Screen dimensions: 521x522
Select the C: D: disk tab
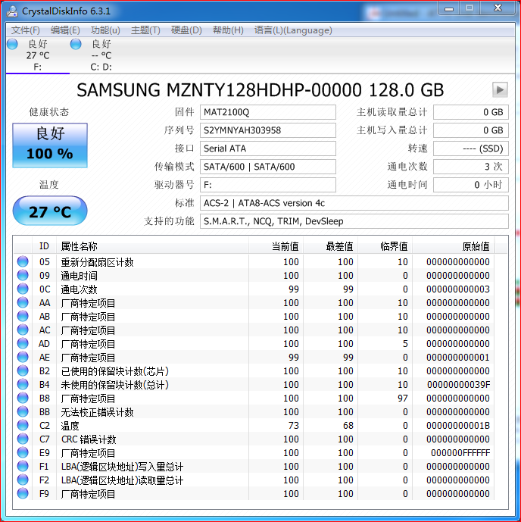[x=101, y=55]
